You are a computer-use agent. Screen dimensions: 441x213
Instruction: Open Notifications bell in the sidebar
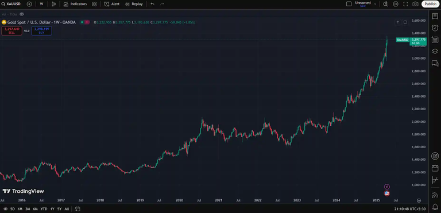435,207
